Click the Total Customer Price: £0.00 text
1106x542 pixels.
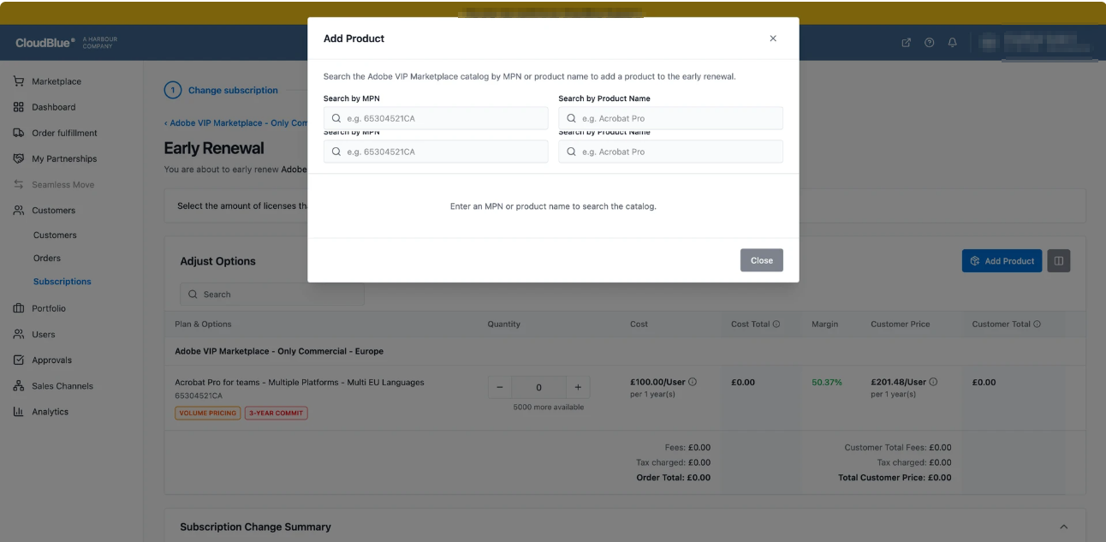click(x=895, y=478)
